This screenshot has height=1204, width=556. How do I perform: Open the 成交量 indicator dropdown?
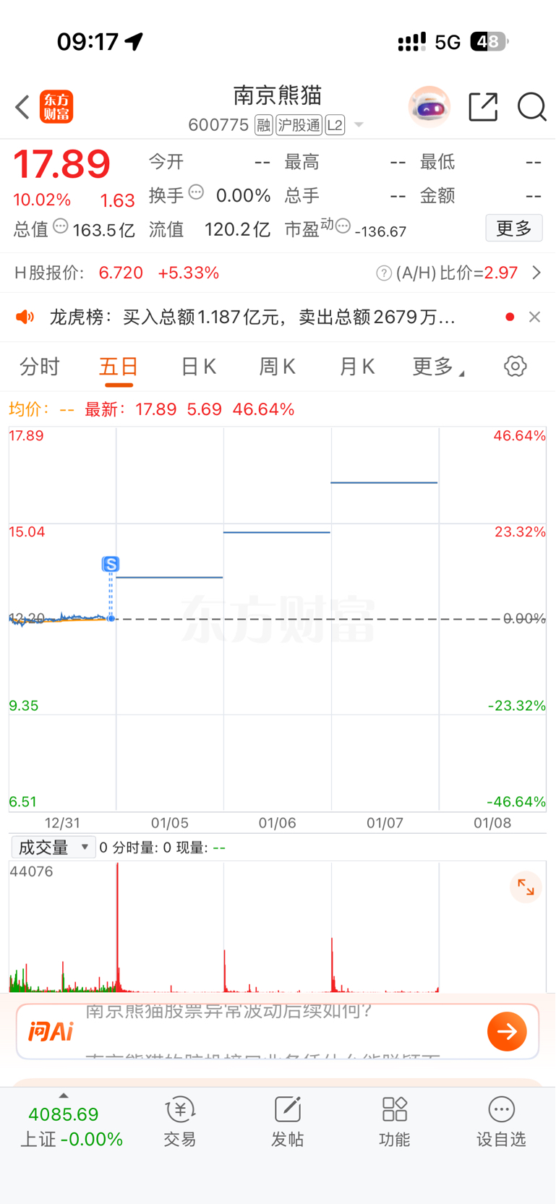54,848
